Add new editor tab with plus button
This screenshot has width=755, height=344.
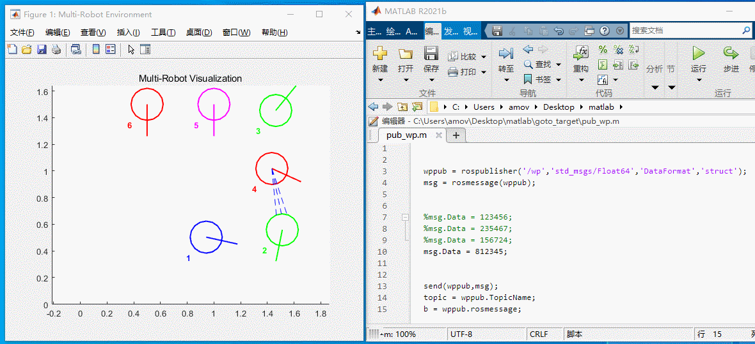point(456,135)
